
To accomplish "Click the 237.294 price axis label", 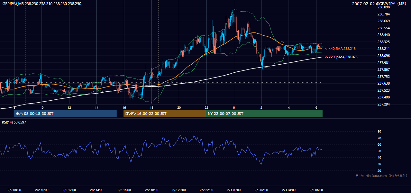I will [383, 104].
